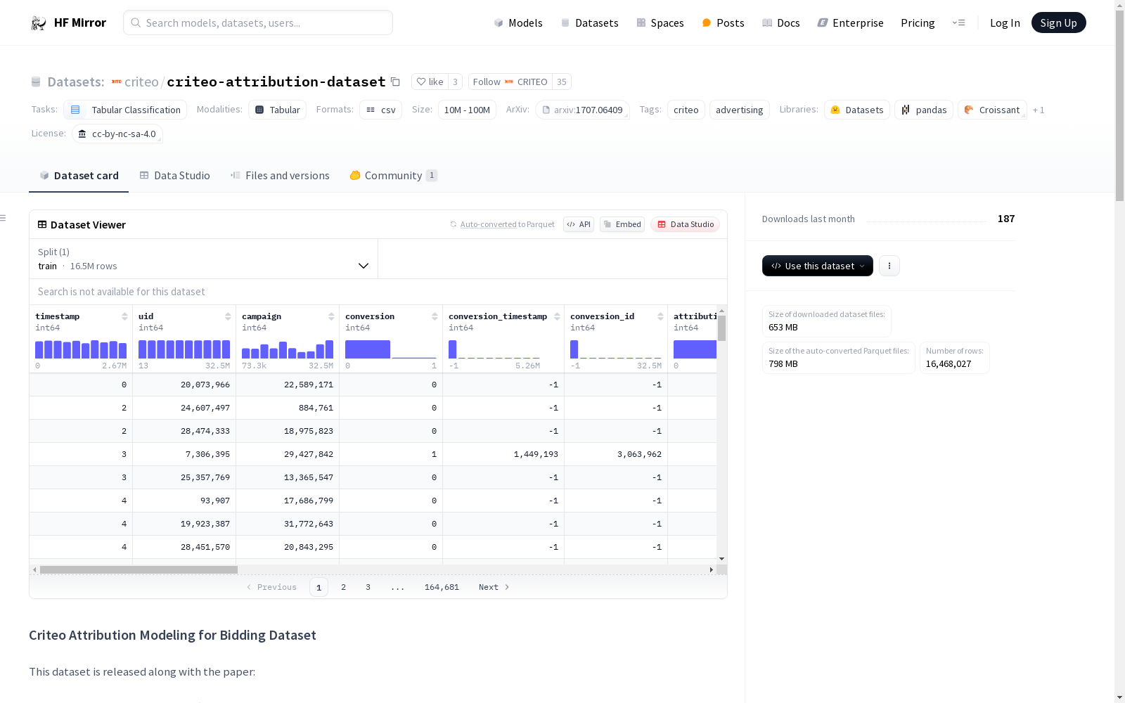Open the arxiv:1707.06409 tag
Viewport: 1125px width, 703px height.
pos(582,110)
